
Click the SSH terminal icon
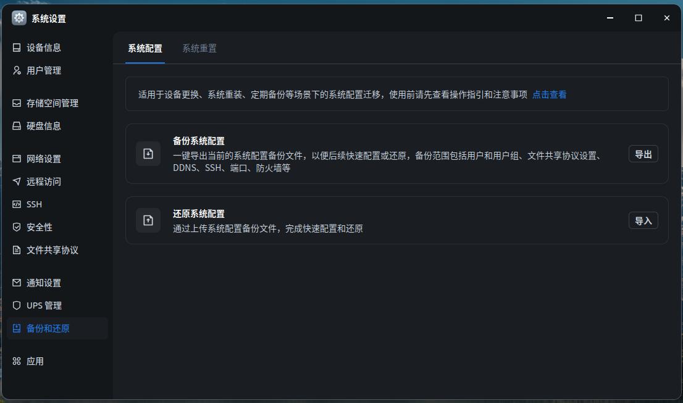point(17,204)
